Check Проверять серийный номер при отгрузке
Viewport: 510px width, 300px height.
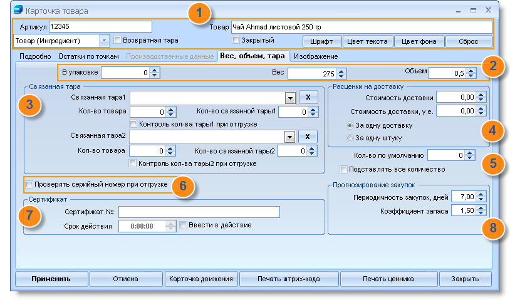29,185
